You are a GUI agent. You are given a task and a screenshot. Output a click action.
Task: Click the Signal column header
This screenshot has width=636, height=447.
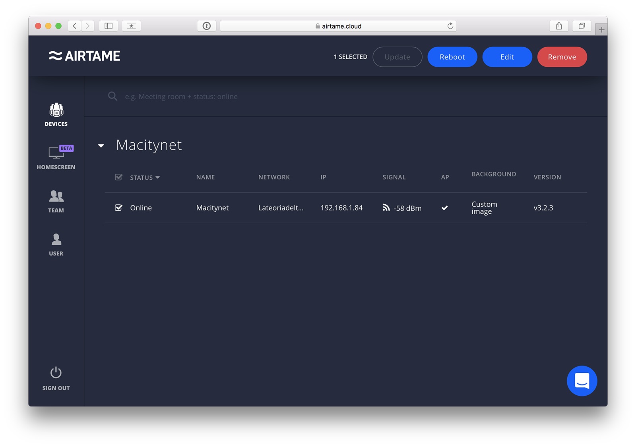[x=394, y=177]
